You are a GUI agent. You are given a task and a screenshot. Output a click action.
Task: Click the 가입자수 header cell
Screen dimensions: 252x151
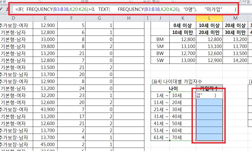(209, 88)
